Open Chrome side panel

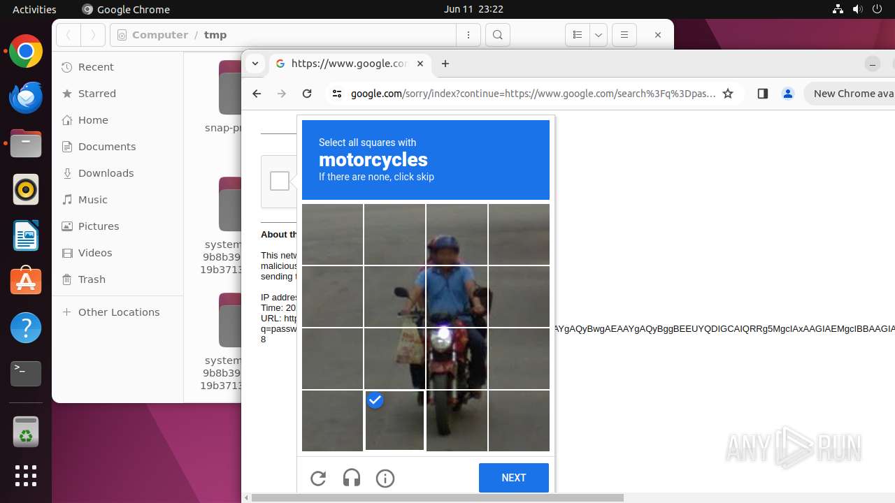[763, 94]
